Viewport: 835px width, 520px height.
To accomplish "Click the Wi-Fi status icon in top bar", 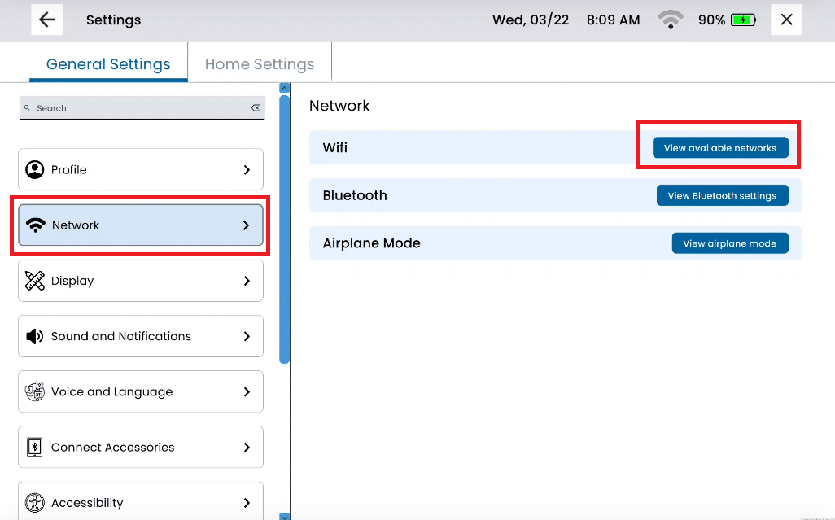I will click(x=671, y=20).
